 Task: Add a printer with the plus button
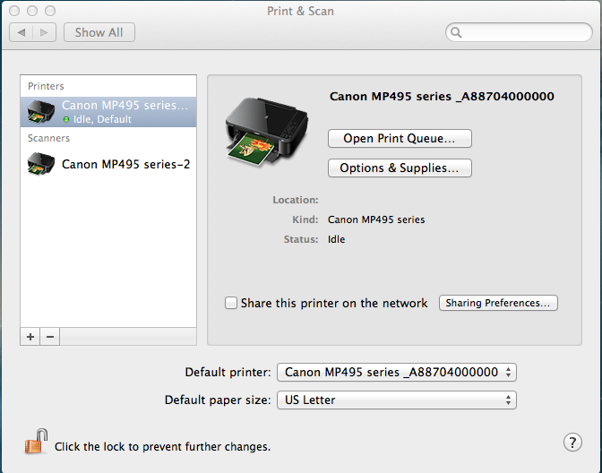click(x=30, y=337)
